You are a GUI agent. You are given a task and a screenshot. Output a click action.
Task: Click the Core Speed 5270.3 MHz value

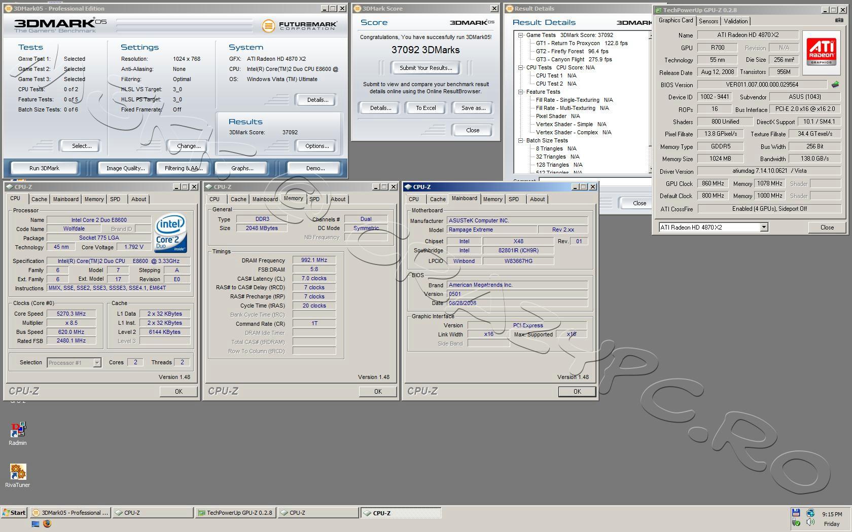(x=71, y=314)
